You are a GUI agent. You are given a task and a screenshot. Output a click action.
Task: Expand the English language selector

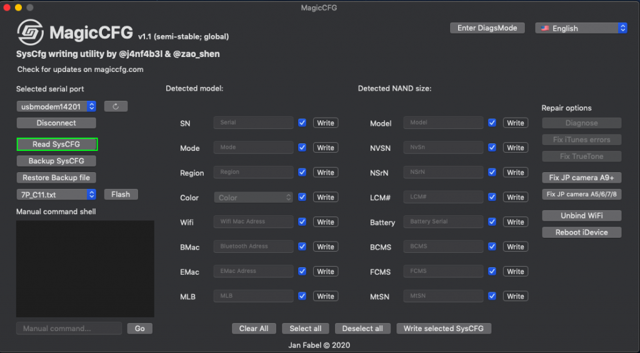(581, 28)
